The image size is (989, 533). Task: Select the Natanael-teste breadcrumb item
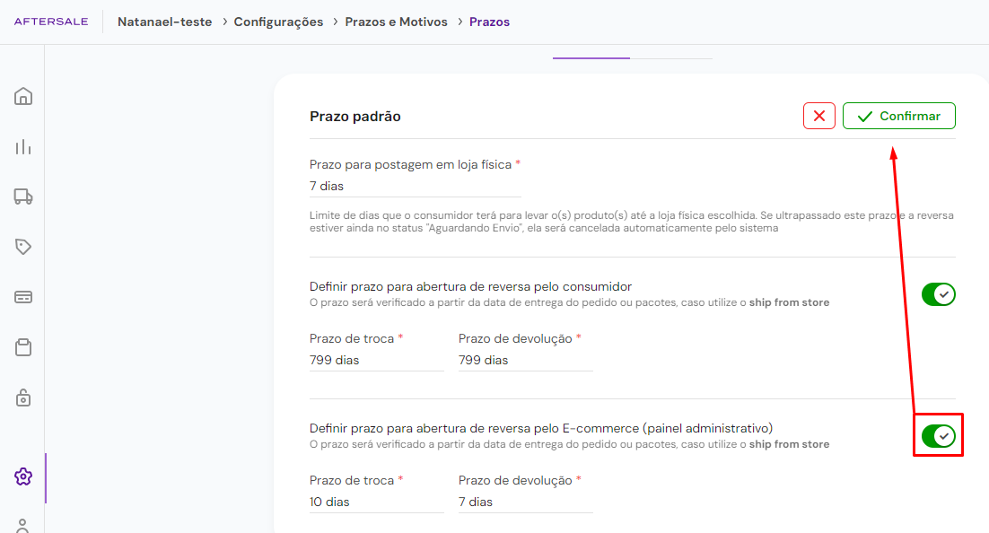[164, 22]
